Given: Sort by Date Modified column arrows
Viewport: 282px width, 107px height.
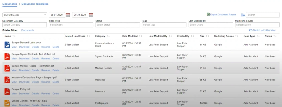Looking at the screenshot, I should (140, 36).
